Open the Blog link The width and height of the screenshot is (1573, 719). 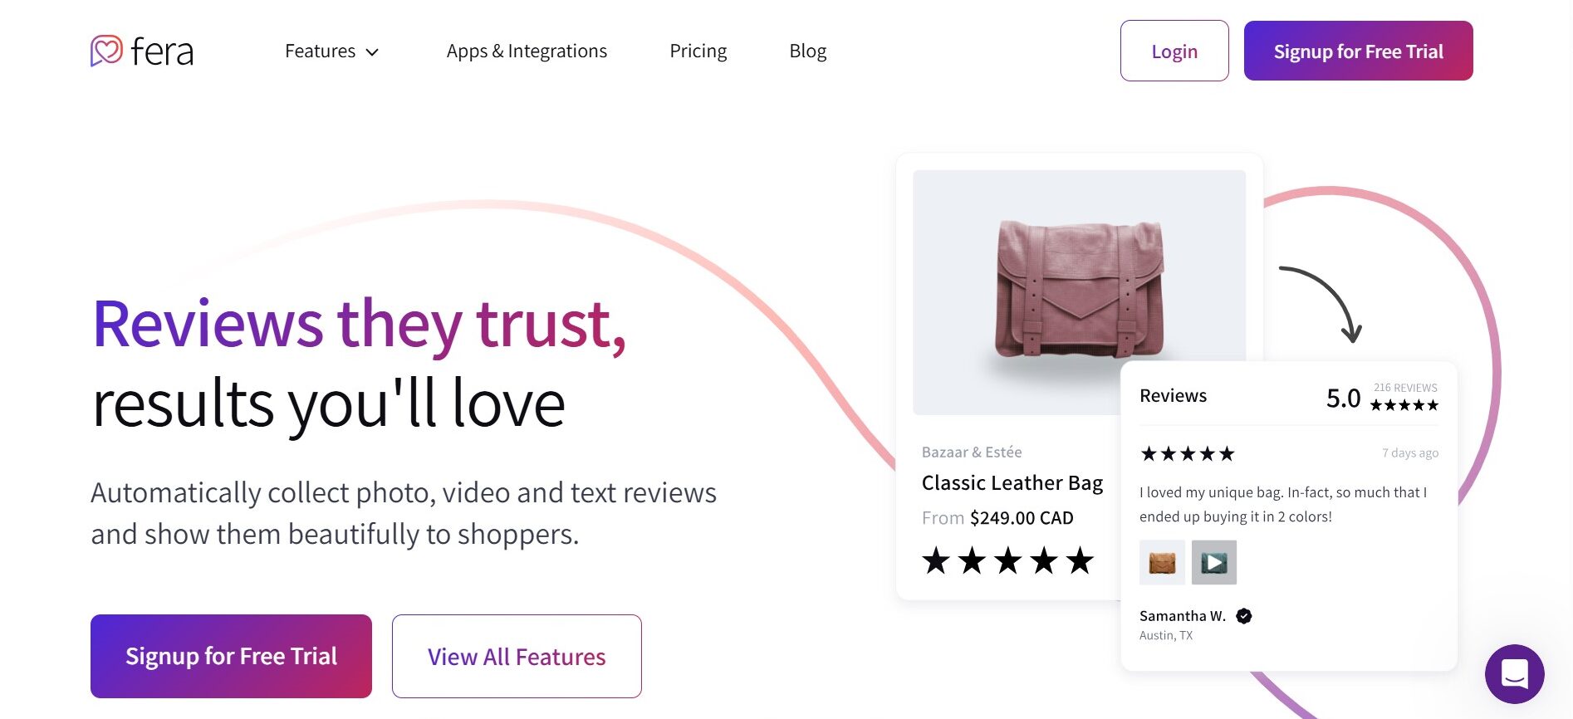807,51
